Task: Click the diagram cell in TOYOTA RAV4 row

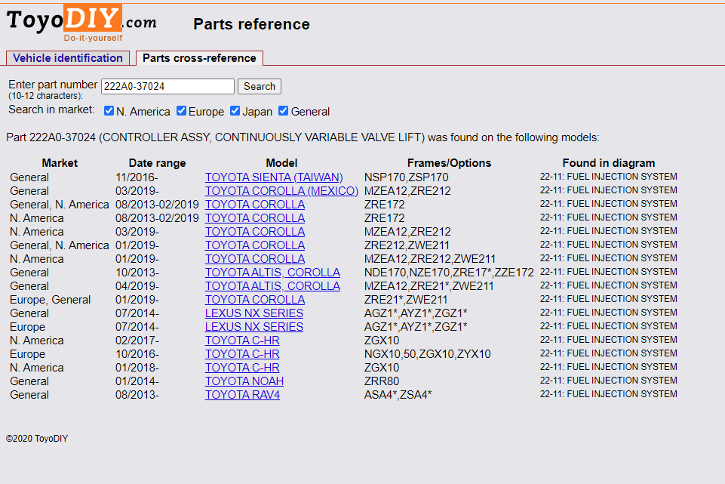Action: coord(609,394)
